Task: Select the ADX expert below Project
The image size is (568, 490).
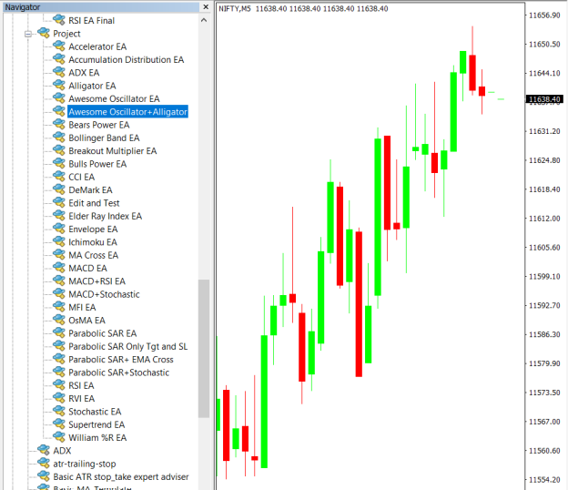Action: click(x=62, y=451)
